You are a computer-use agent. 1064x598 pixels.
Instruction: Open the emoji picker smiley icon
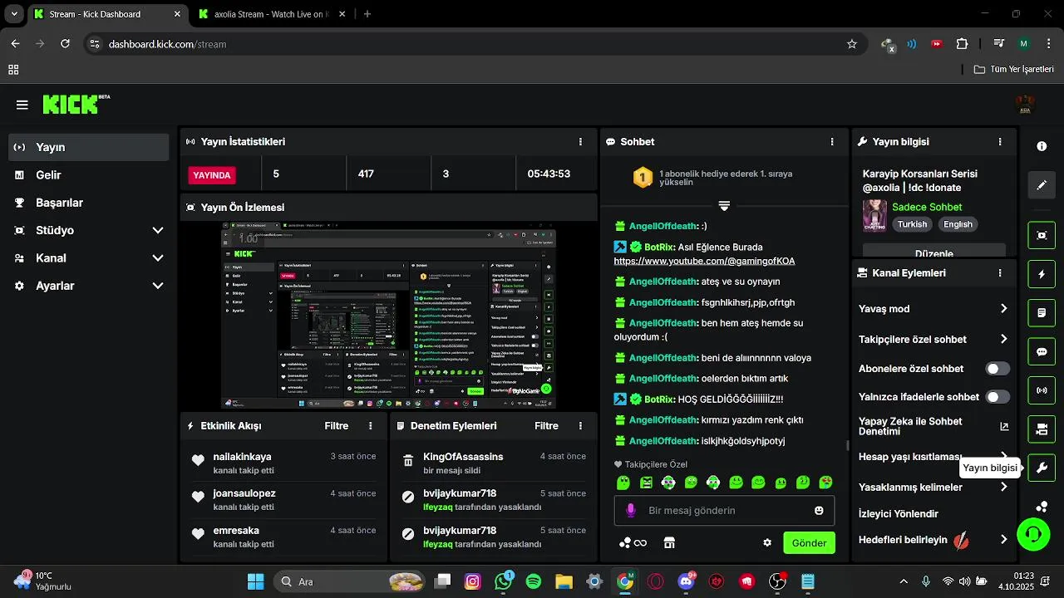click(x=819, y=510)
